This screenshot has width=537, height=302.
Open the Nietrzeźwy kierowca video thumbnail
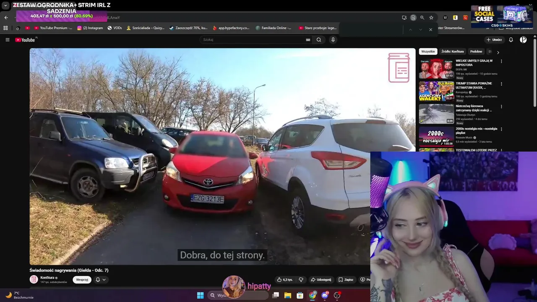click(436, 114)
